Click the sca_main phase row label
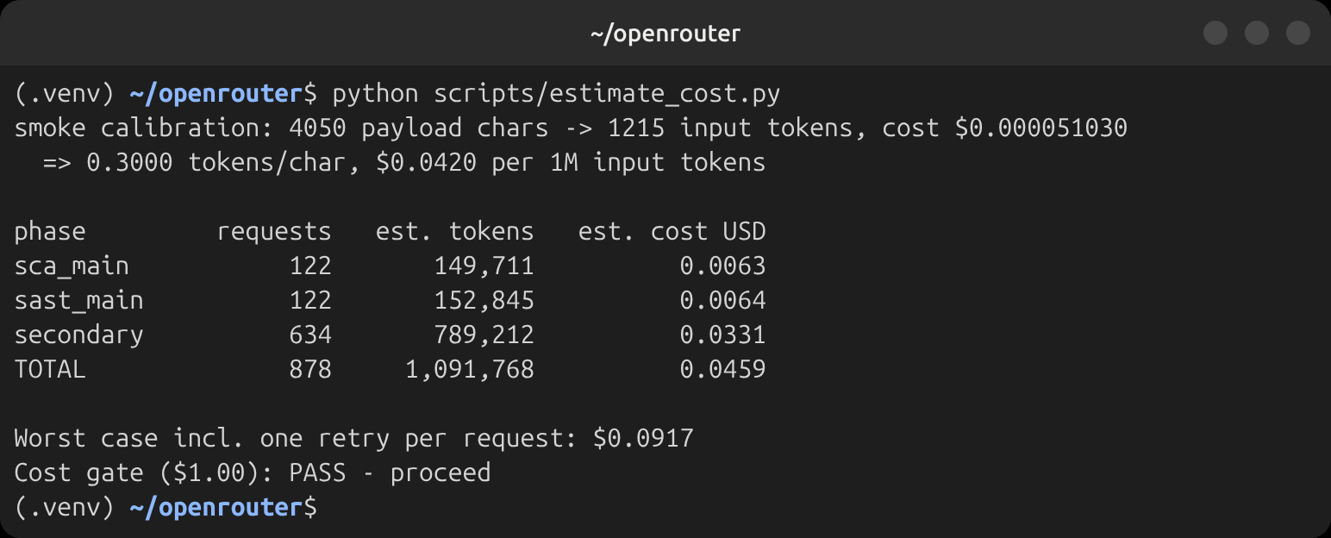The image size is (1331, 538). pos(72,266)
